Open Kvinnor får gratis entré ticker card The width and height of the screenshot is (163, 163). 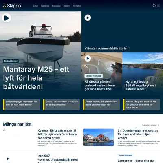click(x=141, y=104)
